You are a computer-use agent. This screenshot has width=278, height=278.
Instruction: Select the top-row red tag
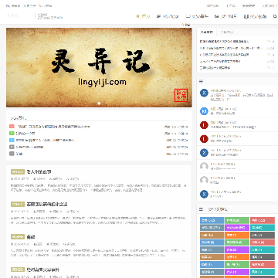pyautogui.click(x=263, y=220)
